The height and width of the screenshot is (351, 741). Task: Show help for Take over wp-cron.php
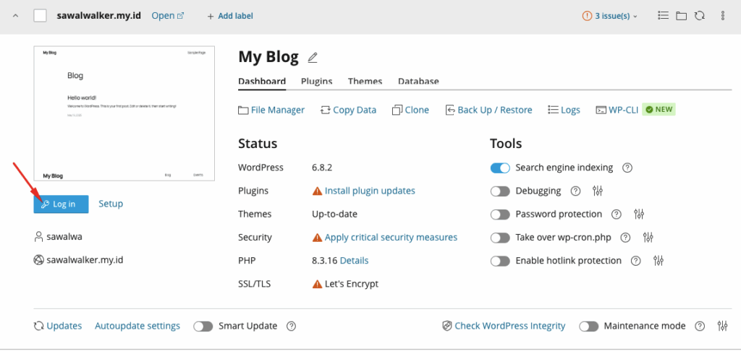(625, 238)
